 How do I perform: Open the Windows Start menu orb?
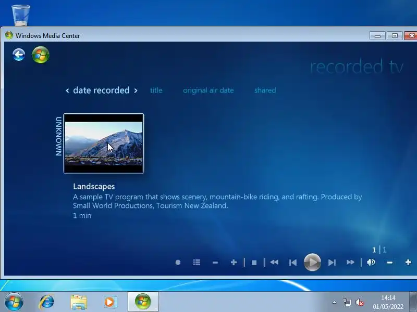[14, 302]
